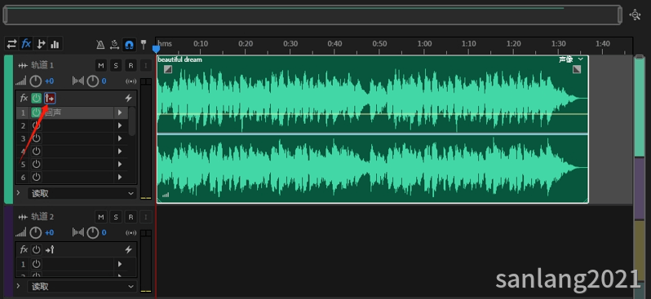Open the arrow menu of 轨道 1 slot 3
This screenshot has width=651, height=299.
(x=120, y=139)
